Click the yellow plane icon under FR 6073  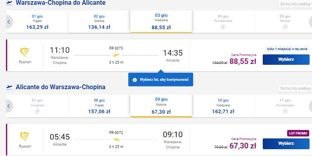[116, 55]
